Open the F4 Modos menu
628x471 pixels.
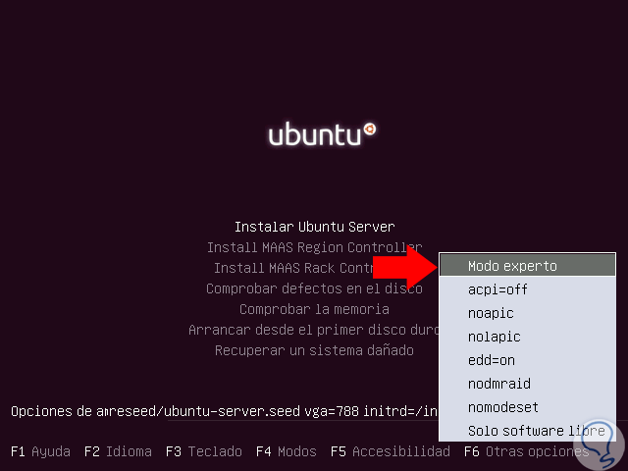[x=286, y=451]
